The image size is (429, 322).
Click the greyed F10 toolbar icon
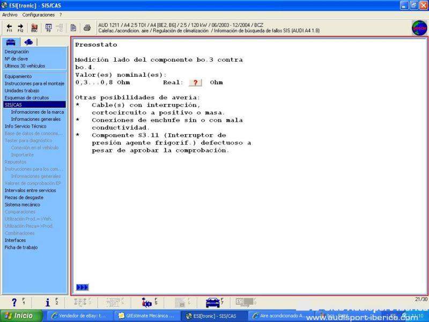(x=60, y=28)
